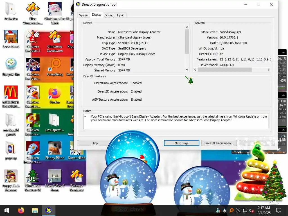Open File Explorer from the taskbar
Viewport: 288px width, 216px height.
pos(35,210)
